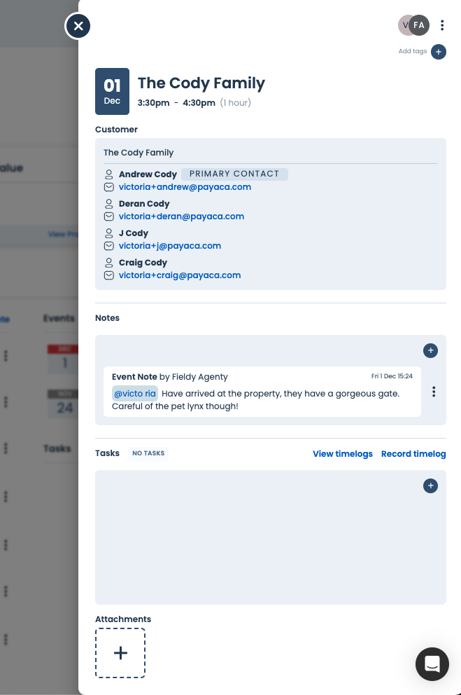461x695 pixels.
Task: Open email victoria+craig@payaca.com
Action: point(180,275)
